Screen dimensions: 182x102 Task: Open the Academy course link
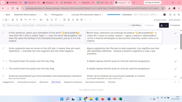(x=160, y=20)
